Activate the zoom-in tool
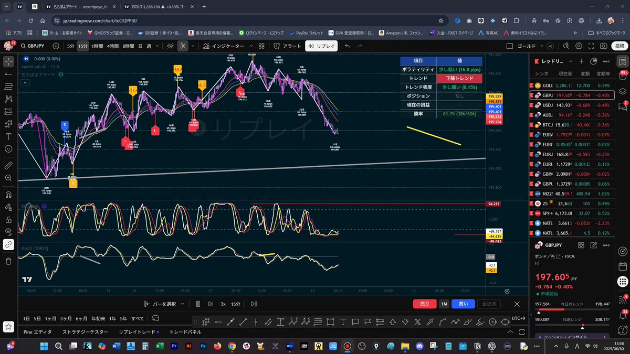The height and width of the screenshot is (354, 630). pos(8,178)
